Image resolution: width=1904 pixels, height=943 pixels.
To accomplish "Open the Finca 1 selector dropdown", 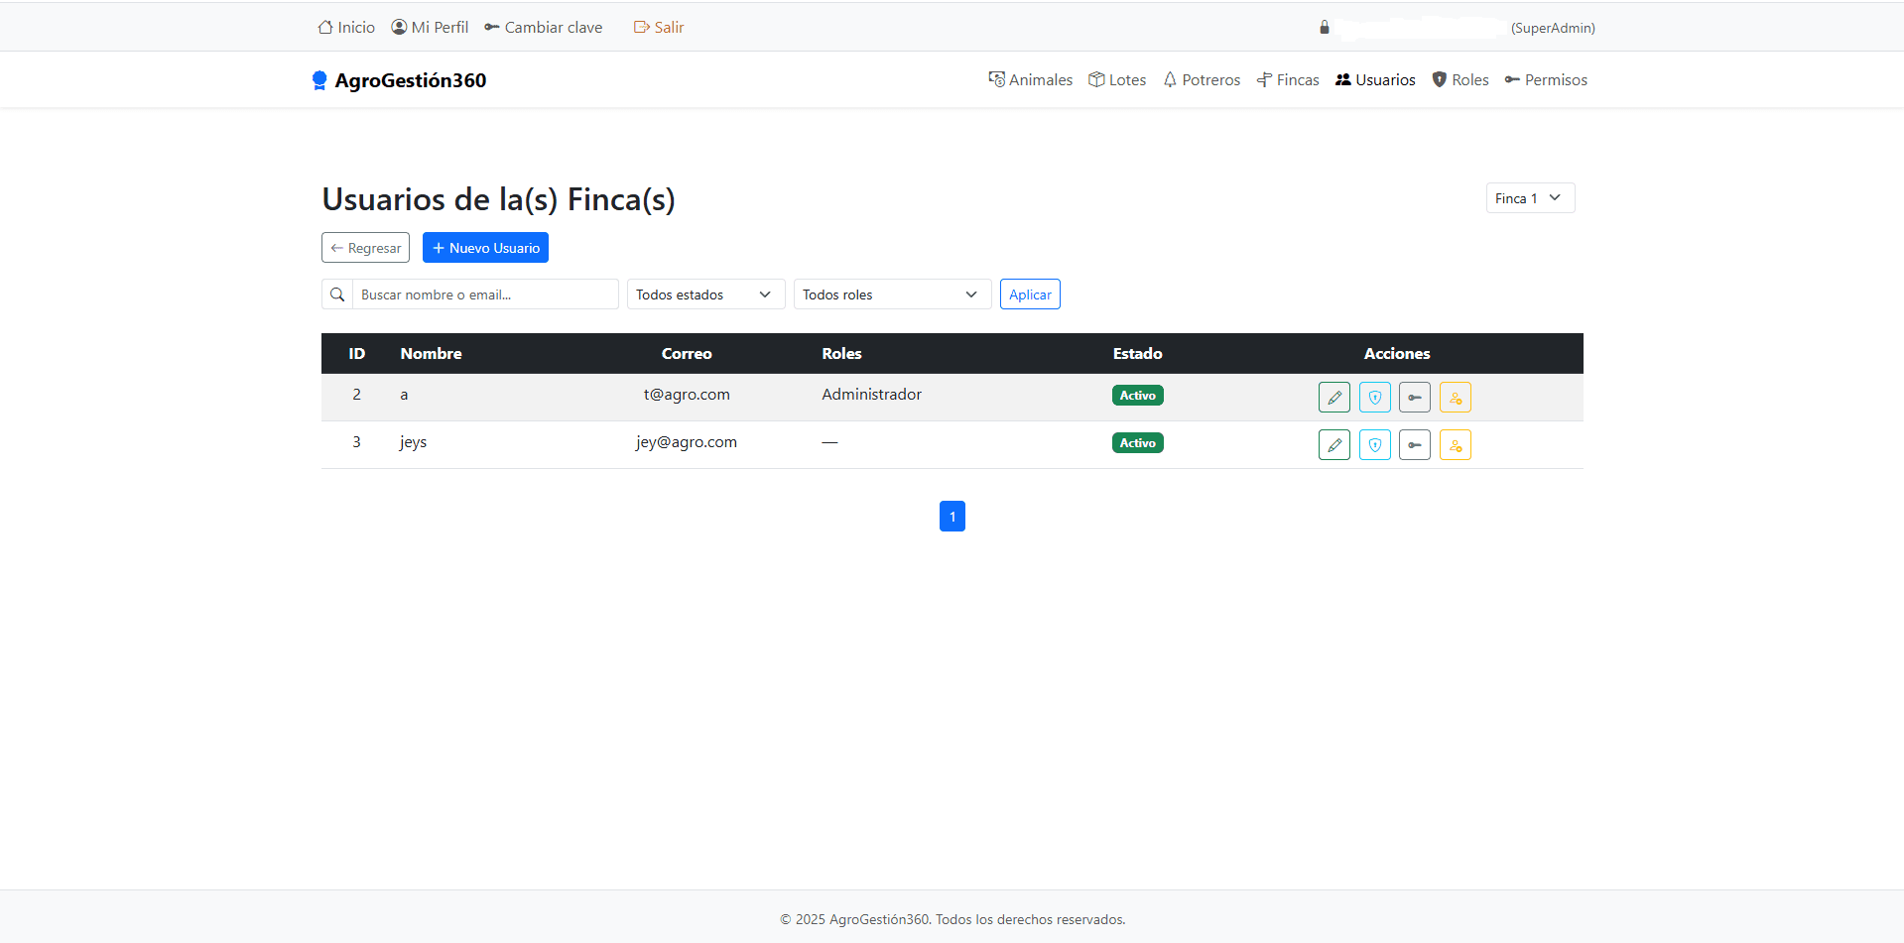I will point(1529,197).
